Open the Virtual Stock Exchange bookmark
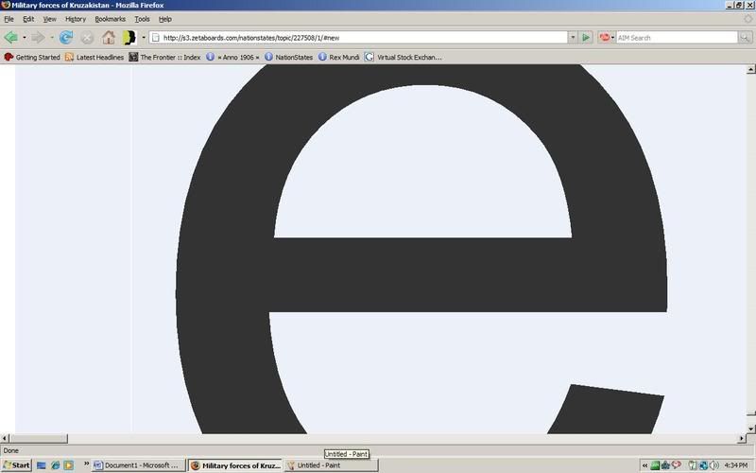The height and width of the screenshot is (473, 756). (404, 57)
